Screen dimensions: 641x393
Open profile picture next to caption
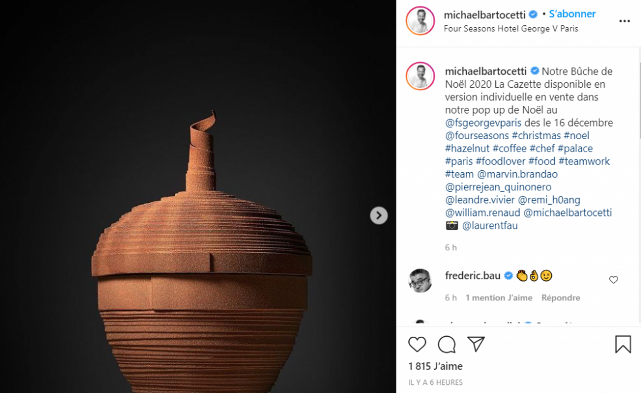click(420, 76)
